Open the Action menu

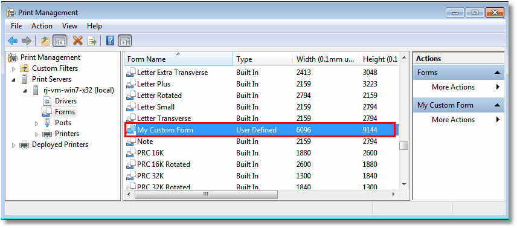click(x=42, y=26)
